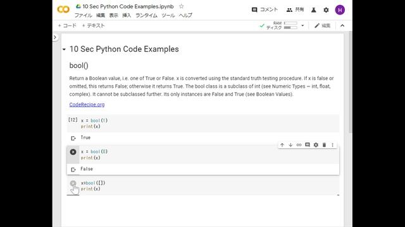Click the Google Drive icon beside the notebook title
This screenshot has height=227, width=405.
[78, 6]
